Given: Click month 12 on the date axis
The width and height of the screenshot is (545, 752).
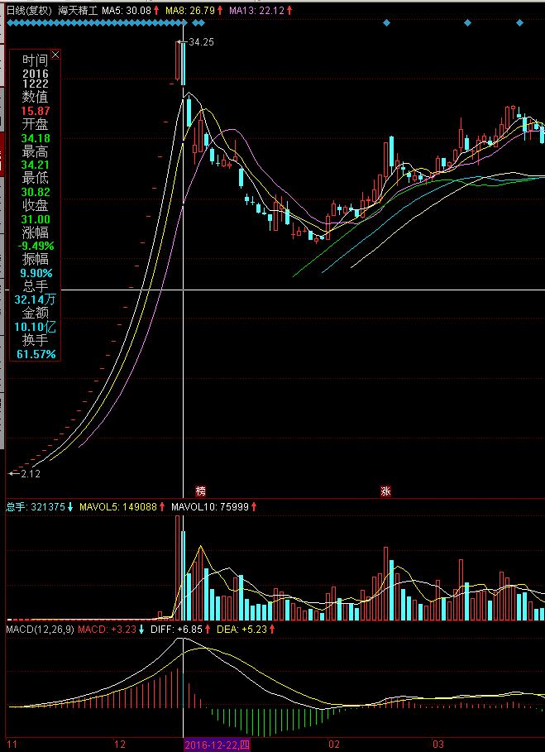Looking at the screenshot, I should [120, 745].
